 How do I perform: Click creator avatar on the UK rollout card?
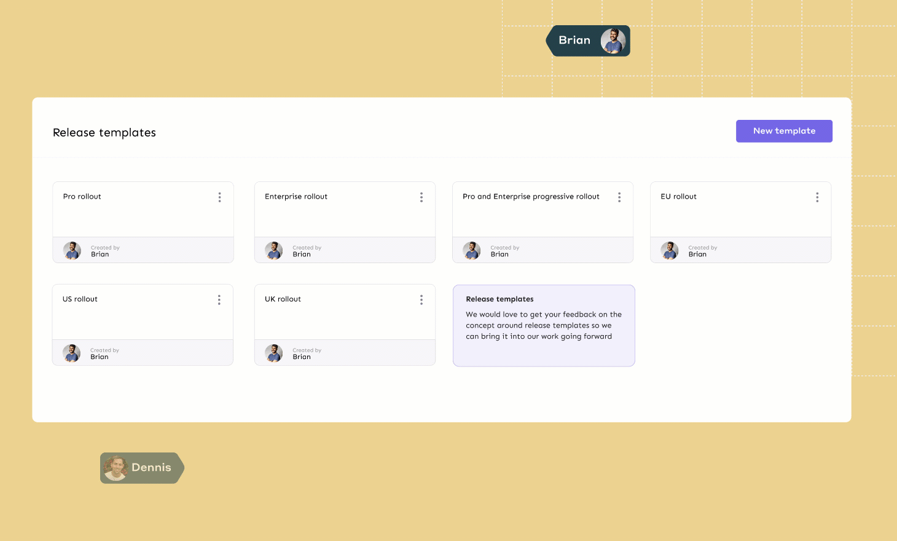[274, 353]
